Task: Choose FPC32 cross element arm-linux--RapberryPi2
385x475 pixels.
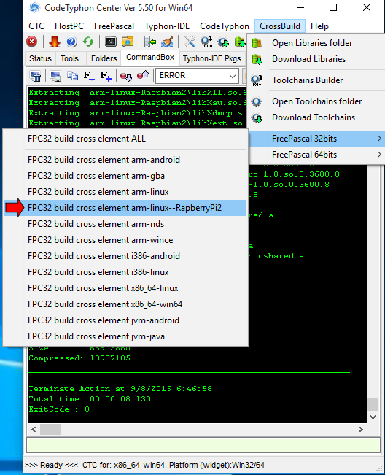Action: point(125,208)
